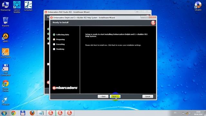Select the Telegram desktop shortcut
This screenshot has width=206, height=116.
pyautogui.click(x=5, y=101)
